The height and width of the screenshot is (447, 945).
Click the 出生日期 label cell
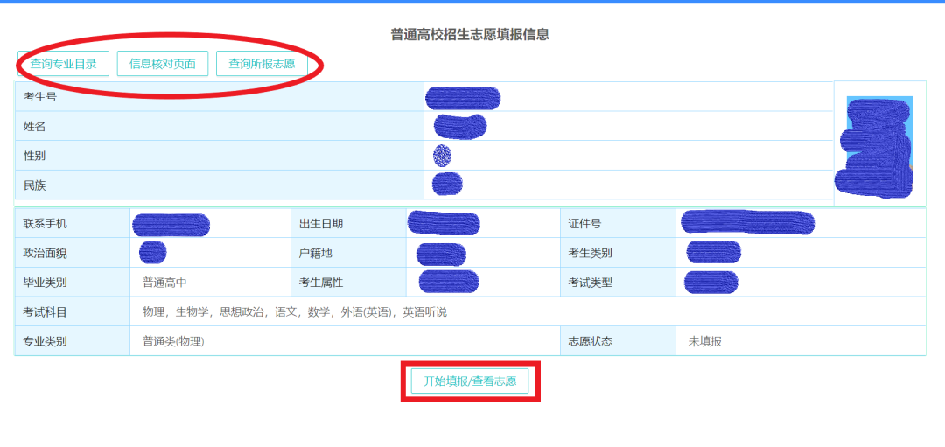tap(348, 224)
